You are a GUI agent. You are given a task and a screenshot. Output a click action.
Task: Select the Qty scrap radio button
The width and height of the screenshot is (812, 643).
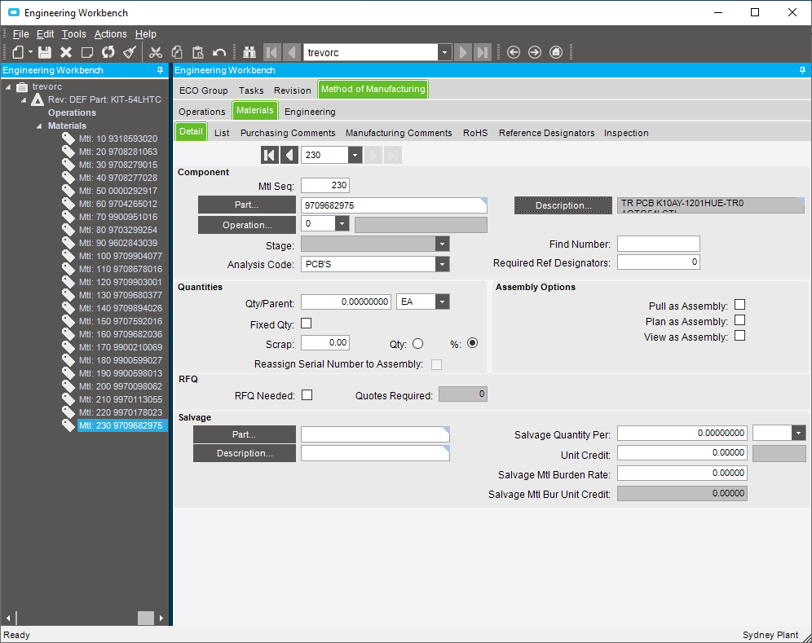[418, 344]
